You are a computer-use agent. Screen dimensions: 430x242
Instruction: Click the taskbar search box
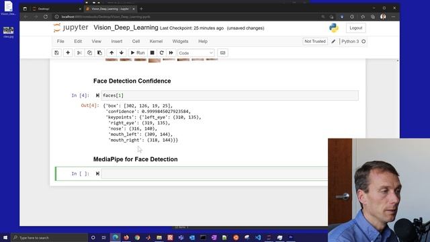(49, 237)
